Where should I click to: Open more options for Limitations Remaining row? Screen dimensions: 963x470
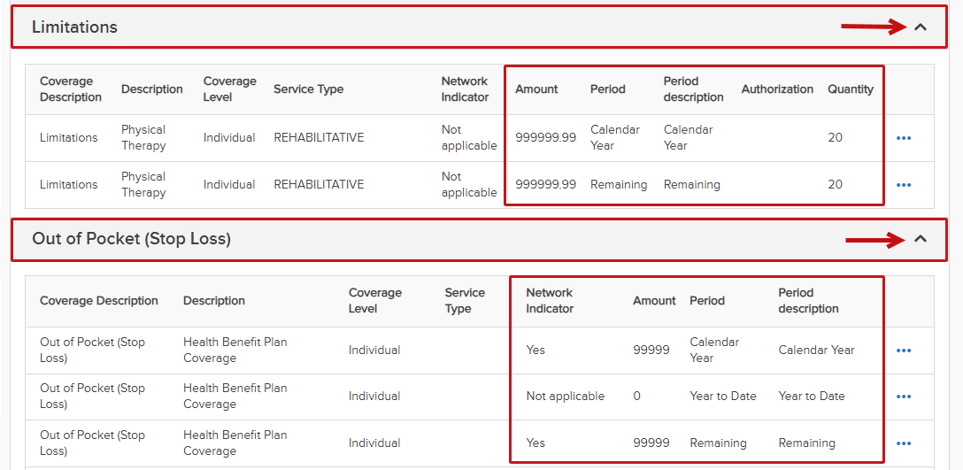(904, 185)
